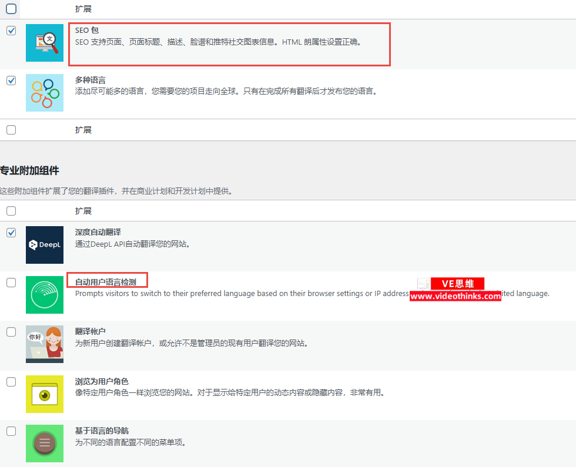Click the 这些附加组件扩展了您的翻译插件 intro text
The width and height of the screenshot is (576, 467).
pos(117,191)
